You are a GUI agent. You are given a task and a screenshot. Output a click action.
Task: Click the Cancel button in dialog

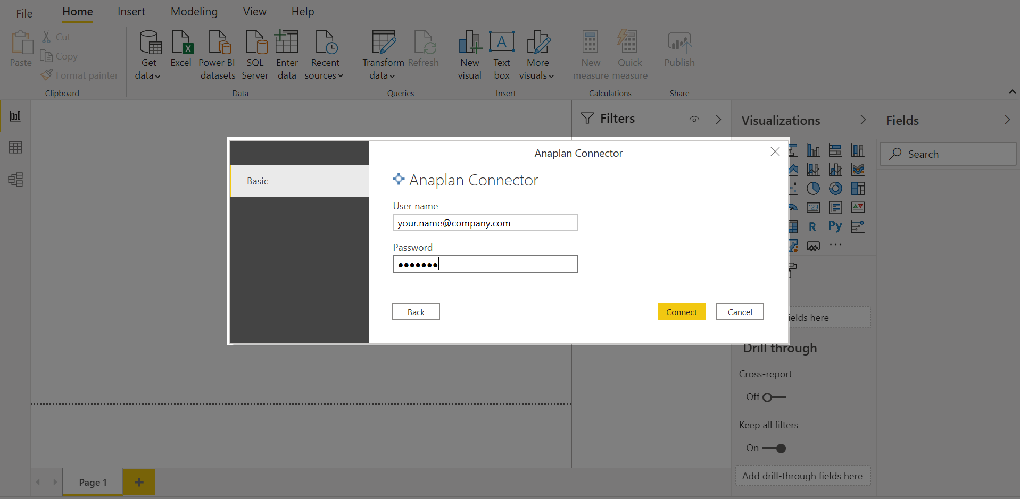[x=740, y=312]
